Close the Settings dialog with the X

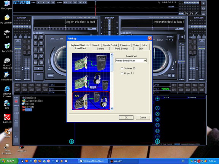[149, 38]
